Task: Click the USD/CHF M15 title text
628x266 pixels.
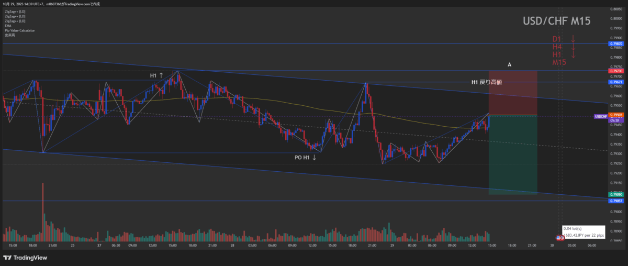Action: pos(557,21)
